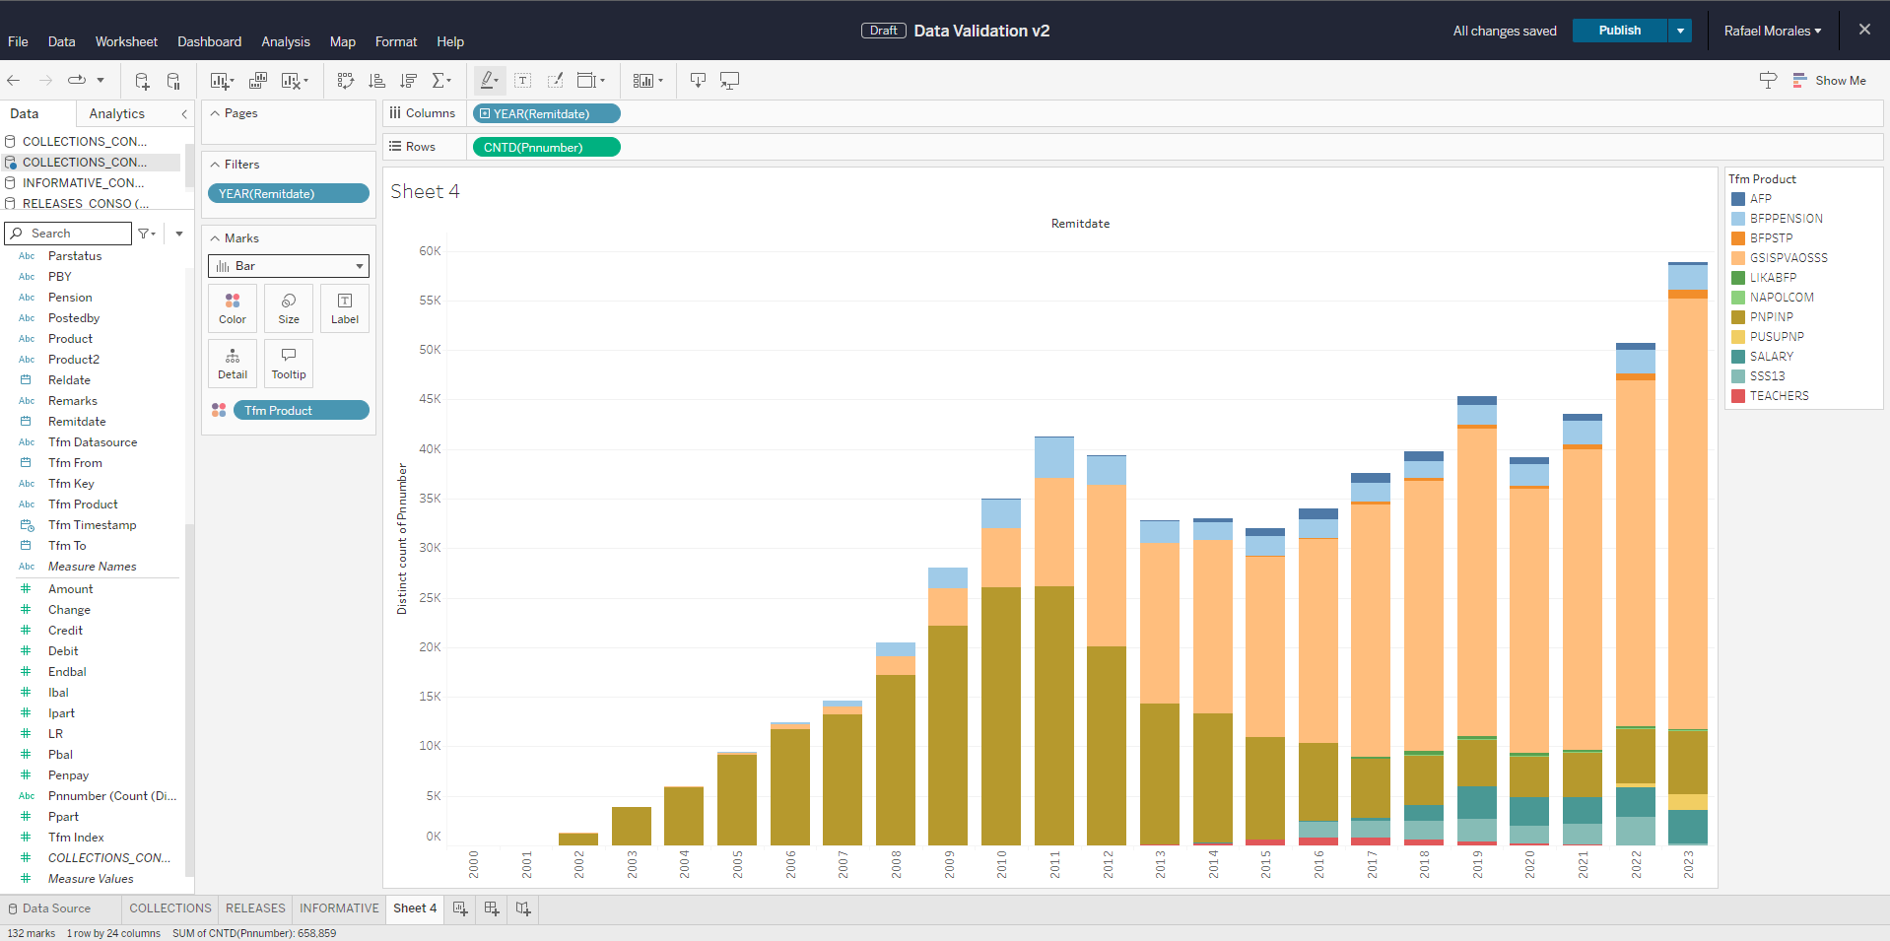Open the replay animation speed dropdown arrow
Viewport: 1890px width, 941px height.
101,80
